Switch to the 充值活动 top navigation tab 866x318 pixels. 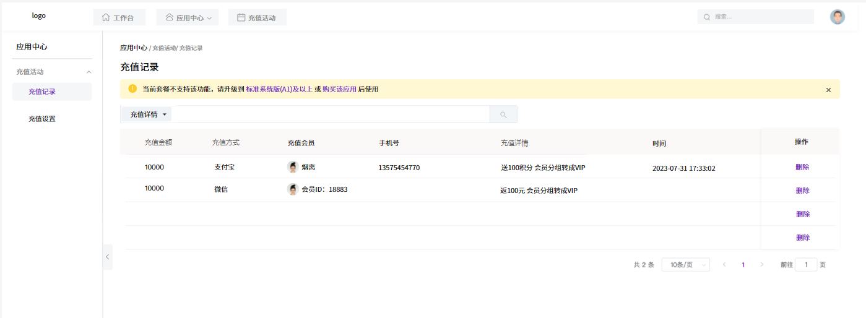point(257,18)
